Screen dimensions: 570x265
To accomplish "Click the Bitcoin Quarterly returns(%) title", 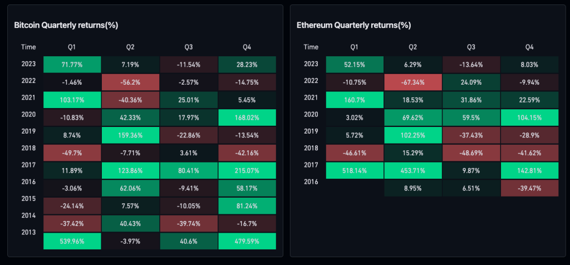I will 66,25.
